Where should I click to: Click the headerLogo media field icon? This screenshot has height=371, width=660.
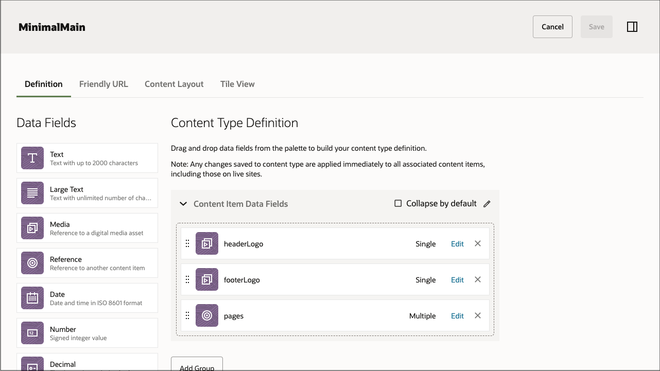(207, 243)
